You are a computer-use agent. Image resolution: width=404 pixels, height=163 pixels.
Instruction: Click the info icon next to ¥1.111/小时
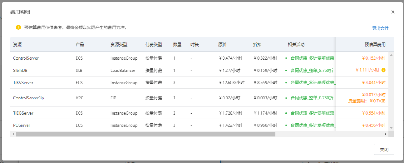[x=383, y=70]
